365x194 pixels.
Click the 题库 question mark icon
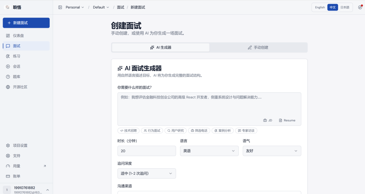tap(8, 77)
